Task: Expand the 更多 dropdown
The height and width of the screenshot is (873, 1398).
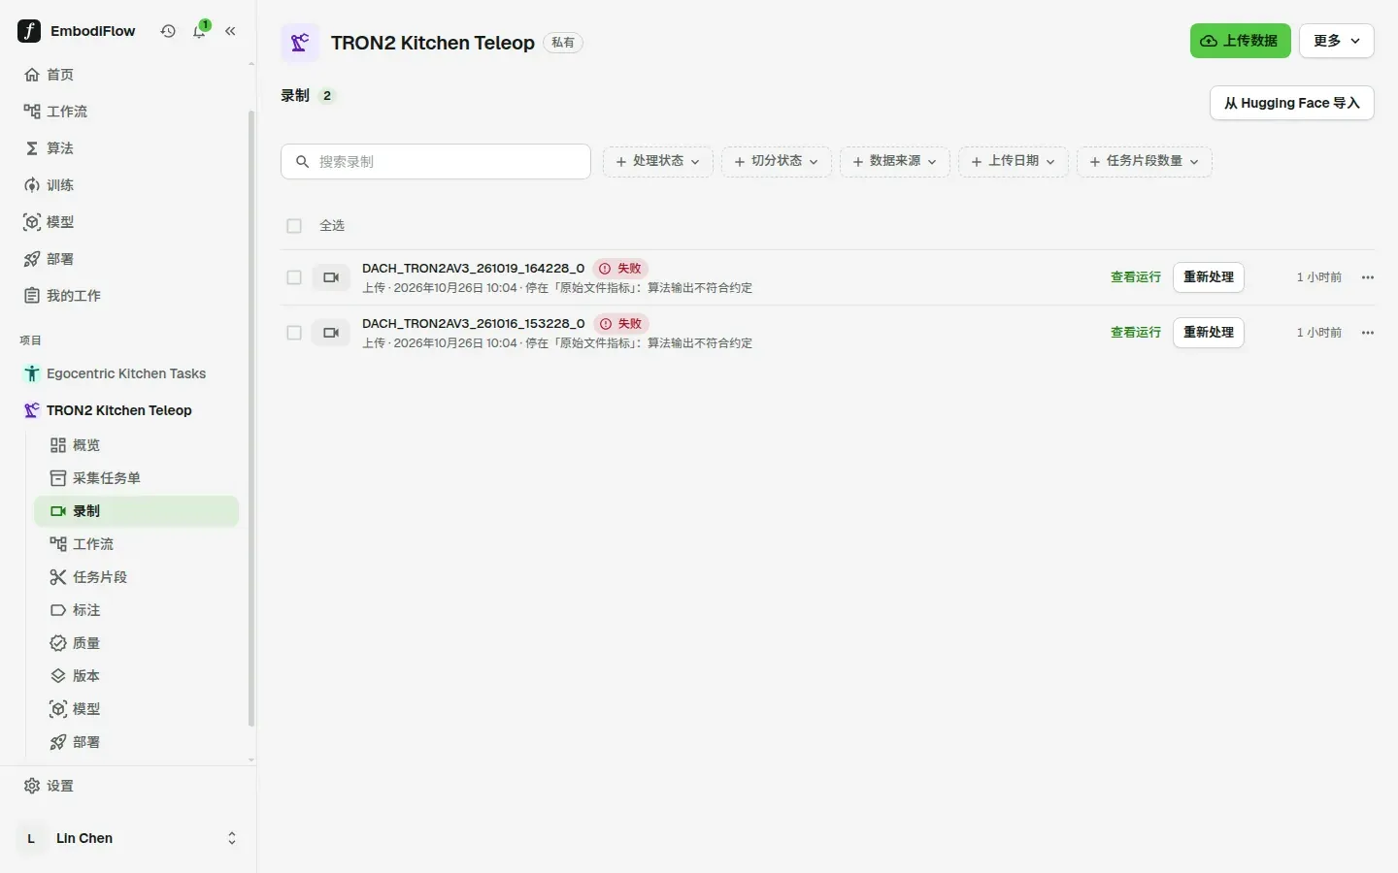Action: (1336, 41)
